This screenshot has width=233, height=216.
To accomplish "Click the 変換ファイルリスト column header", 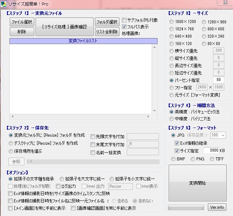I will (x=83, y=41).
